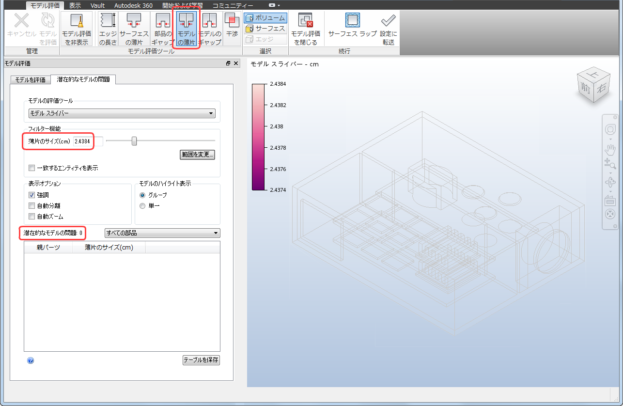Image resolution: width=623 pixels, height=406 pixels.
Task: Activate the zoom magnifier tool
Action: tap(610, 163)
